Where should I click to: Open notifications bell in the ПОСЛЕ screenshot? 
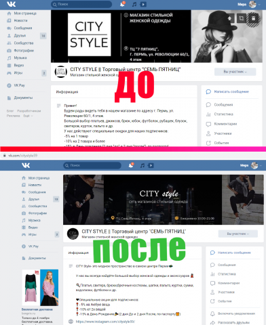131,165
